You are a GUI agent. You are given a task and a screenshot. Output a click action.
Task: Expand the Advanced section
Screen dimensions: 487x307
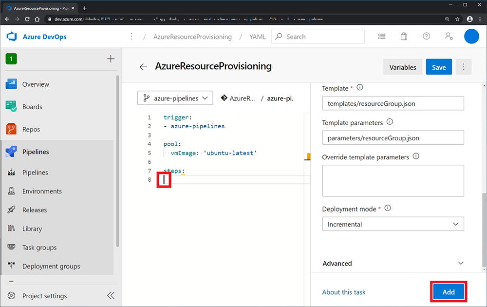pyautogui.click(x=393, y=263)
